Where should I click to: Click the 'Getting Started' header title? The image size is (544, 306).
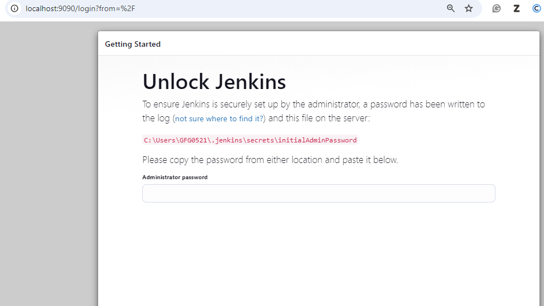pos(133,44)
